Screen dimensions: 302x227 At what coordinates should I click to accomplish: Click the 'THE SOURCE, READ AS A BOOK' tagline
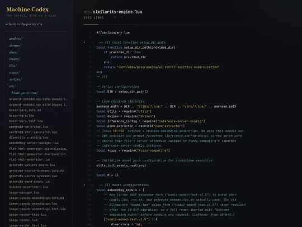coord(31,16)
